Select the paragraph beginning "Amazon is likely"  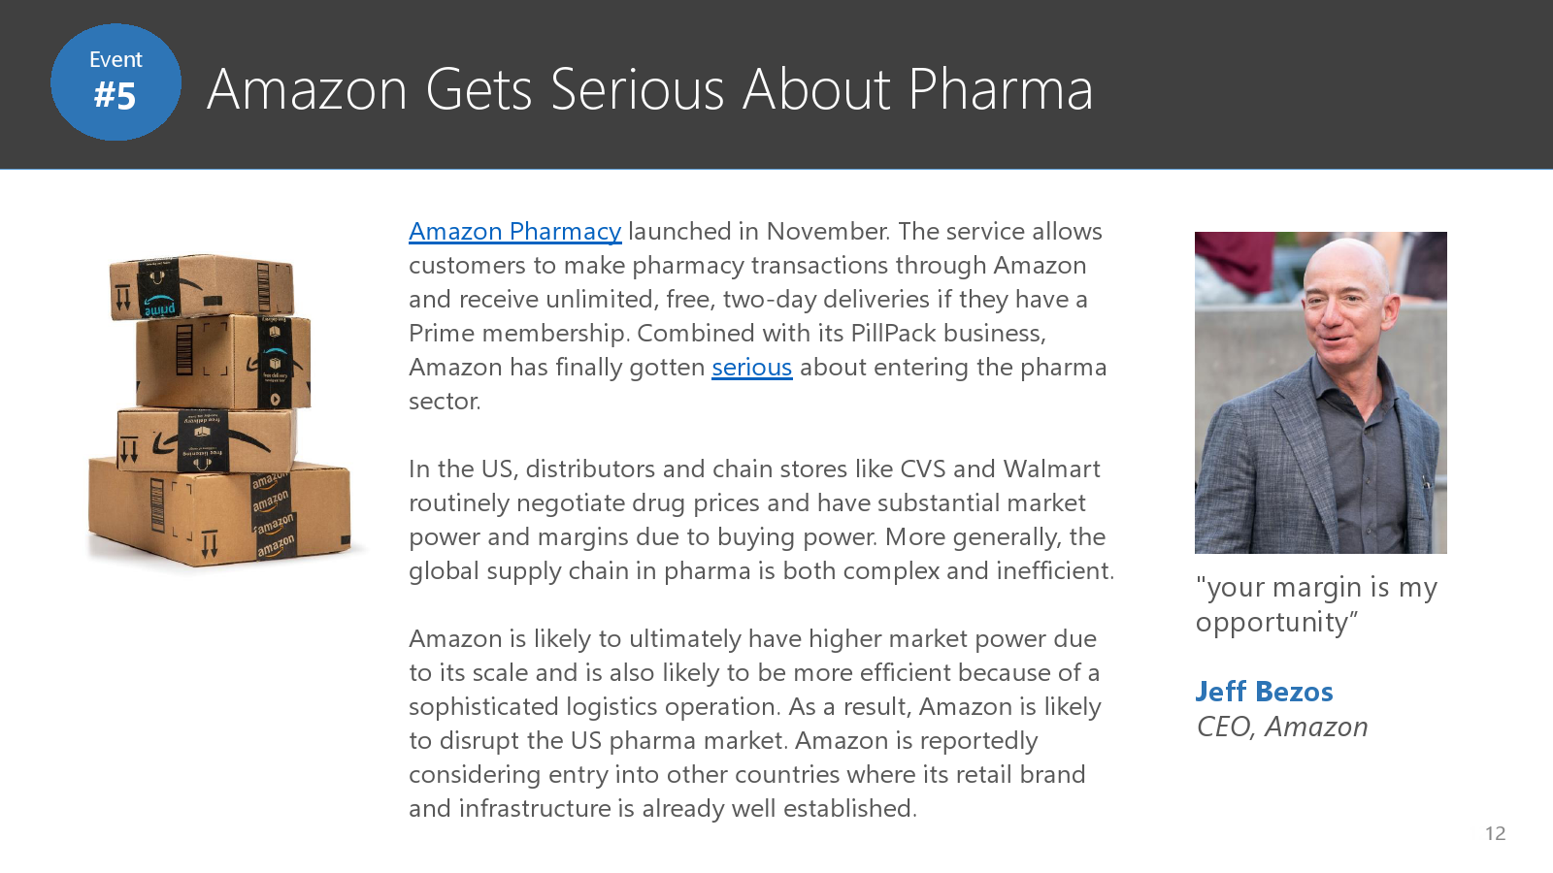click(754, 724)
